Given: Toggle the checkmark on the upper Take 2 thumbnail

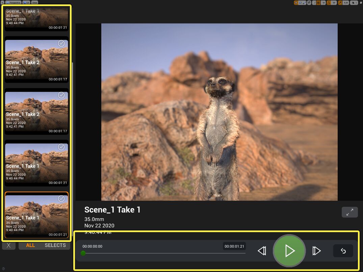Looking at the screenshot, I should pos(61,43).
